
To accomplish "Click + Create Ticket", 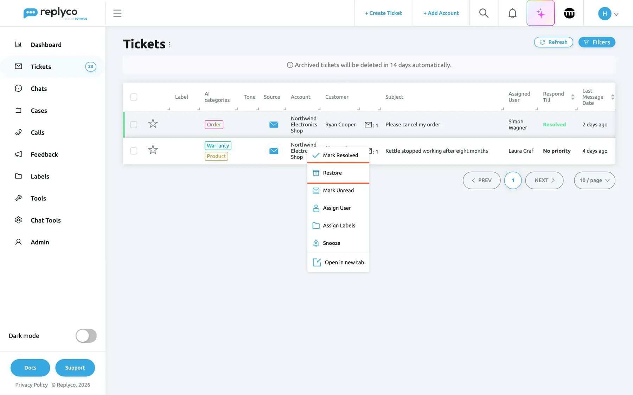I will click(384, 13).
